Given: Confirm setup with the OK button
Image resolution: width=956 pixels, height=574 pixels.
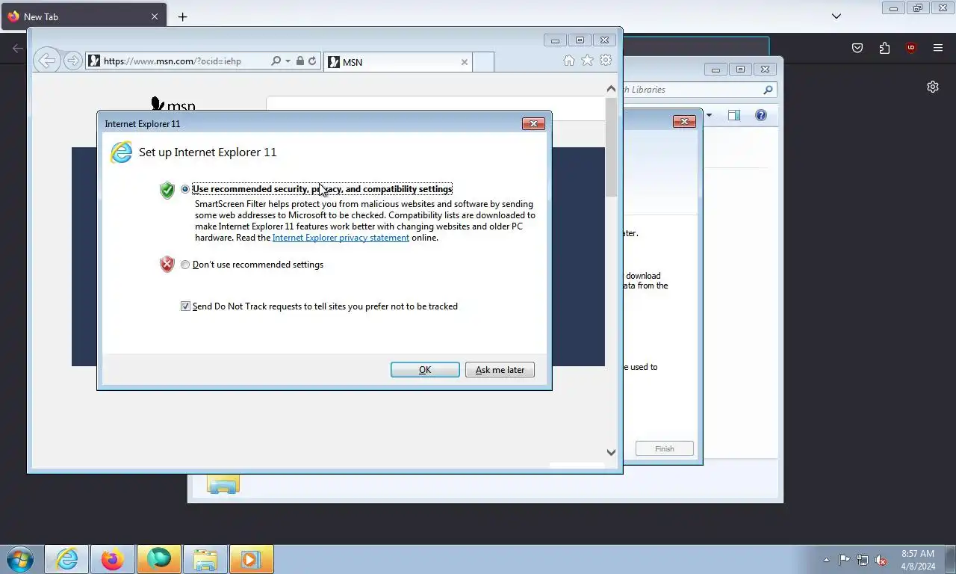Looking at the screenshot, I should [x=425, y=370].
